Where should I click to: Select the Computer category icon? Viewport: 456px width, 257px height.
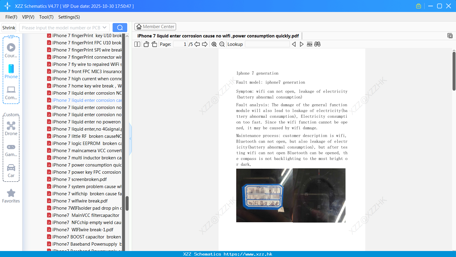11,93
